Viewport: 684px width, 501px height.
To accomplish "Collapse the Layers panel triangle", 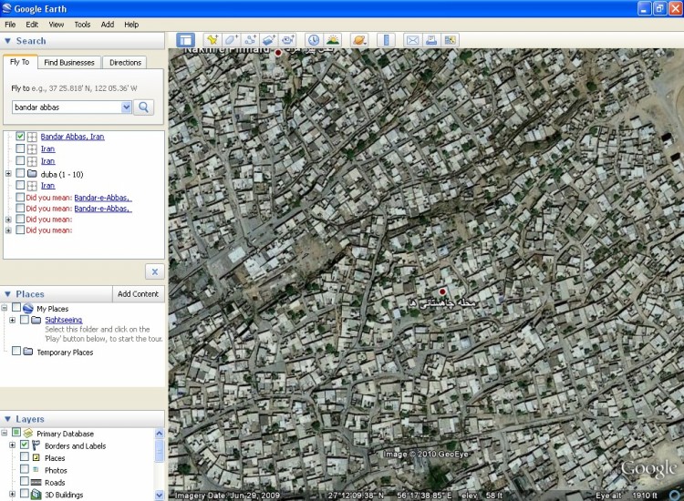I will 7,419.
